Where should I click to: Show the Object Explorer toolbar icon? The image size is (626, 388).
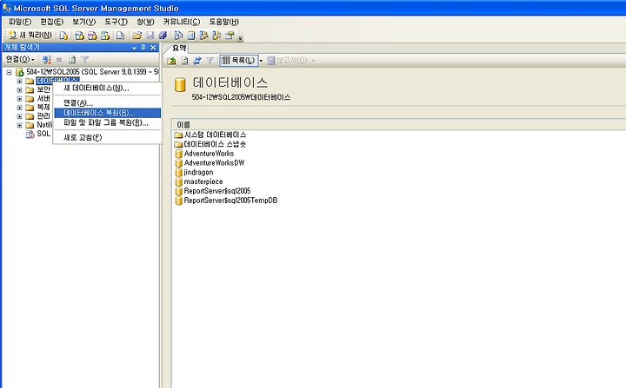pos(203,36)
